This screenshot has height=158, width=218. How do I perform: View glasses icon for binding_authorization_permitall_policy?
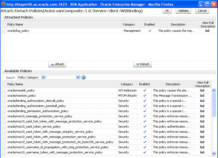pos(202,106)
